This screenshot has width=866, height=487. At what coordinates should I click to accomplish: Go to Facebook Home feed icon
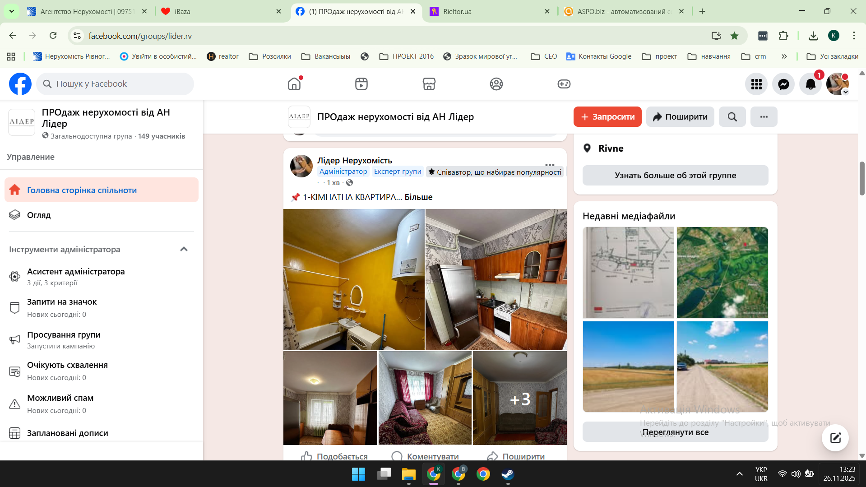pyautogui.click(x=294, y=84)
